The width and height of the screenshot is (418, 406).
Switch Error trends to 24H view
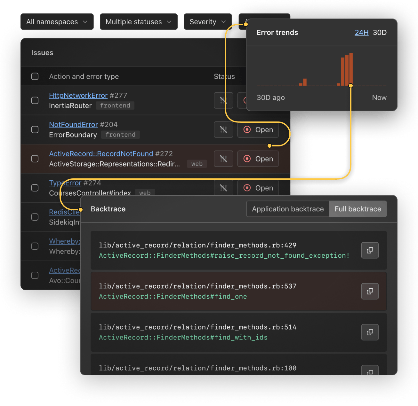pyautogui.click(x=362, y=32)
